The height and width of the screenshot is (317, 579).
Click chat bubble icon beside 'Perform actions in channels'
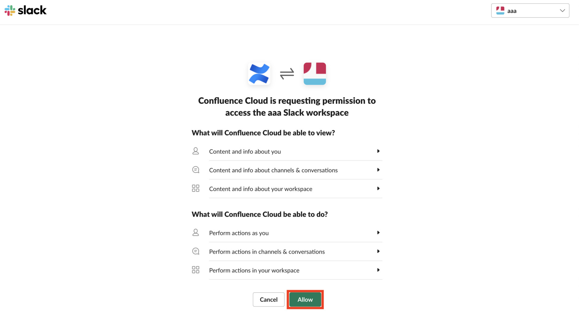coord(196,251)
